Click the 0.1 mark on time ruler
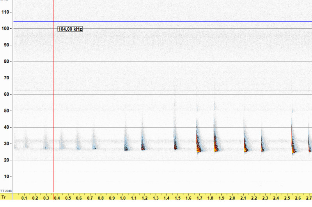Screen dimensions: 312x207 24,198
